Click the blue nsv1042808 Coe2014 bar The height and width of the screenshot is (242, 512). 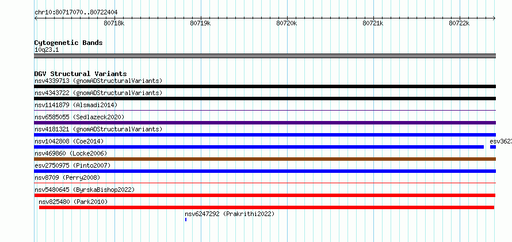(259, 147)
